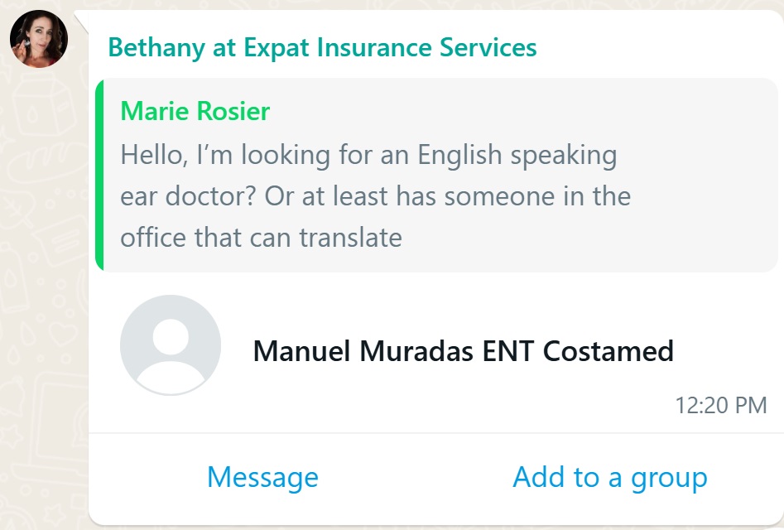The height and width of the screenshot is (530, 784).
Task: Click the first name Manuel in contact card
Action: (302, 351)
